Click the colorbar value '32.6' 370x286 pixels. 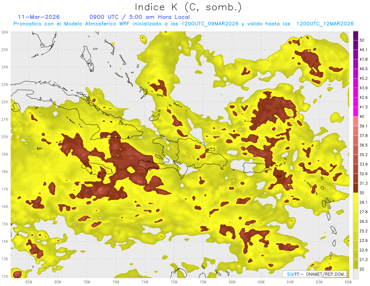pyautogui.click(x=363, y=174)
